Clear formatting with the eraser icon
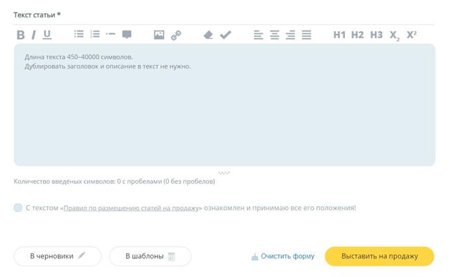 208,35
